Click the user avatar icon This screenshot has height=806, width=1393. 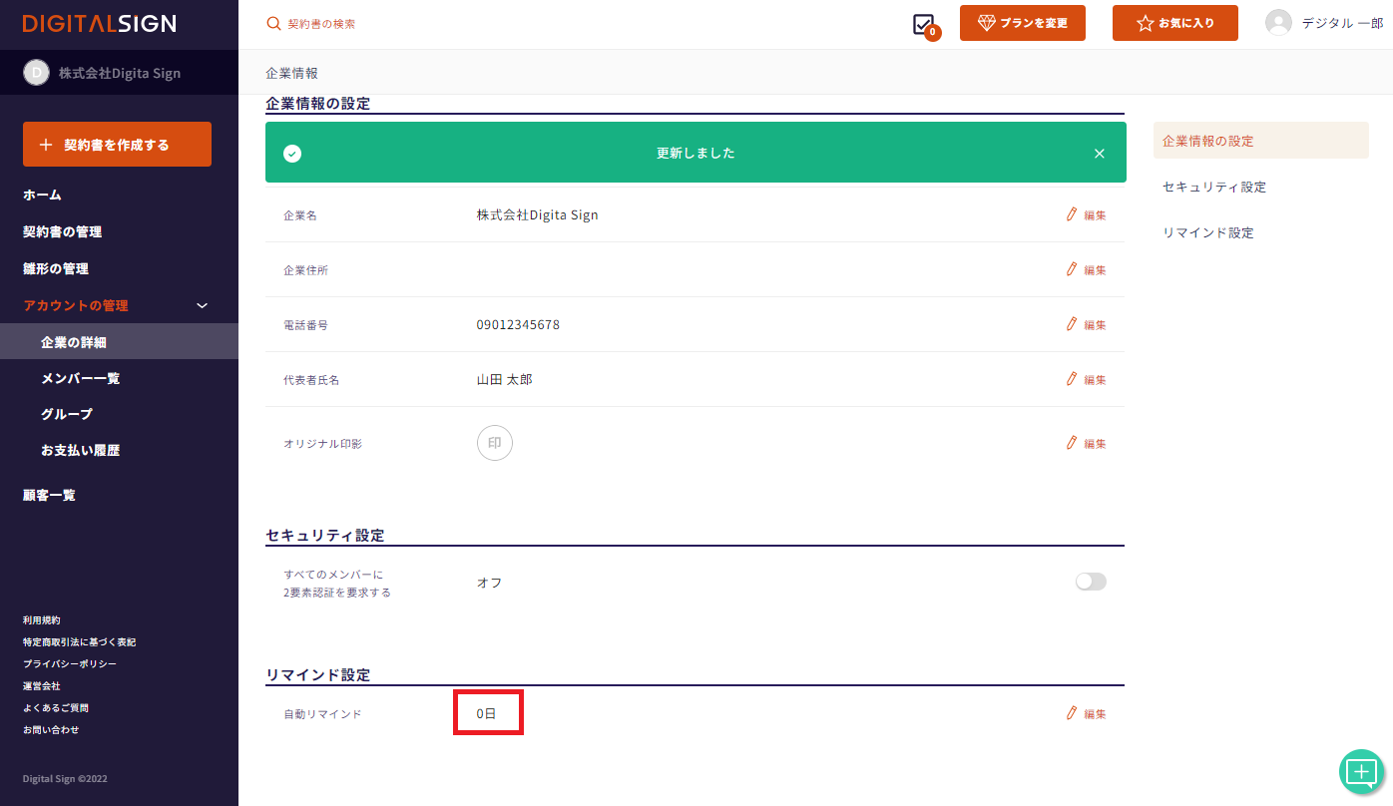[x=1278, y=23]
